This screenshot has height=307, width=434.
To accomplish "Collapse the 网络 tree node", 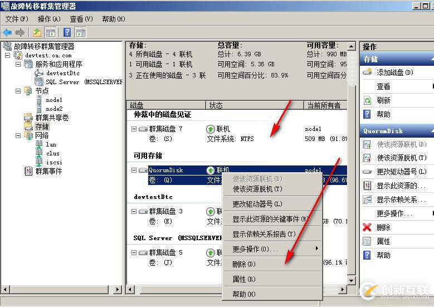I will (x=18, y=135).
